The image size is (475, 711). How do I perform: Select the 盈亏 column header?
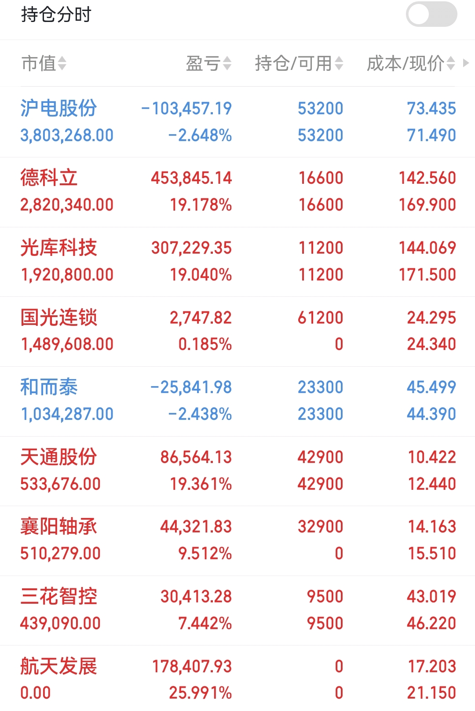[203, 64]
